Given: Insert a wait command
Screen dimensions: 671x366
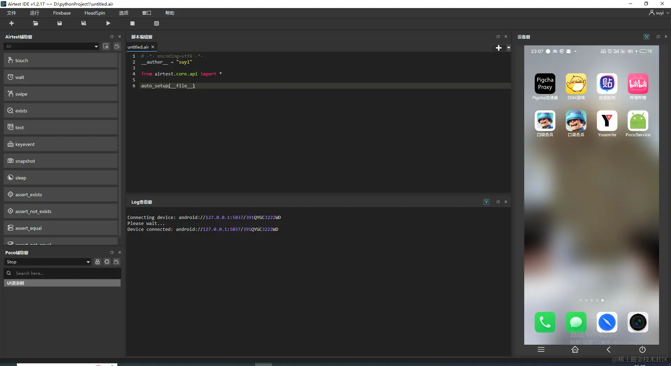Looking at the screenshot, I should [61, 77].
